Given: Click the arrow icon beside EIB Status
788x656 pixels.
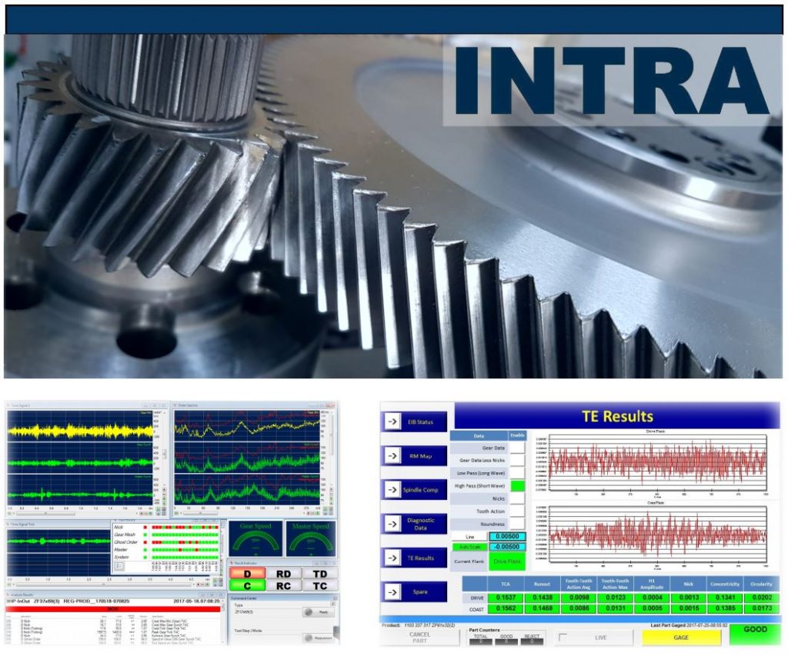Looking at the screenshot, I should click(x=392, y=422).
